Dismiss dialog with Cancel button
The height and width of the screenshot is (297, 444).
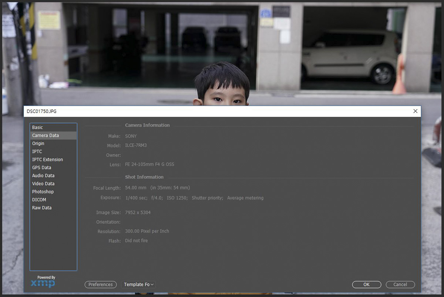[400, 284]
